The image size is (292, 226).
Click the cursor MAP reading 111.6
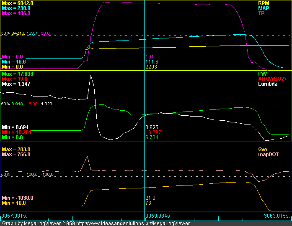point(152,62)
